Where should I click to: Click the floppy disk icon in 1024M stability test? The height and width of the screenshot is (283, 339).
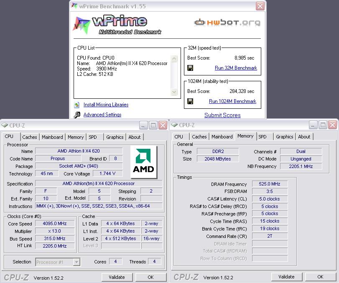pyautogui.click(x=190, y=101)
